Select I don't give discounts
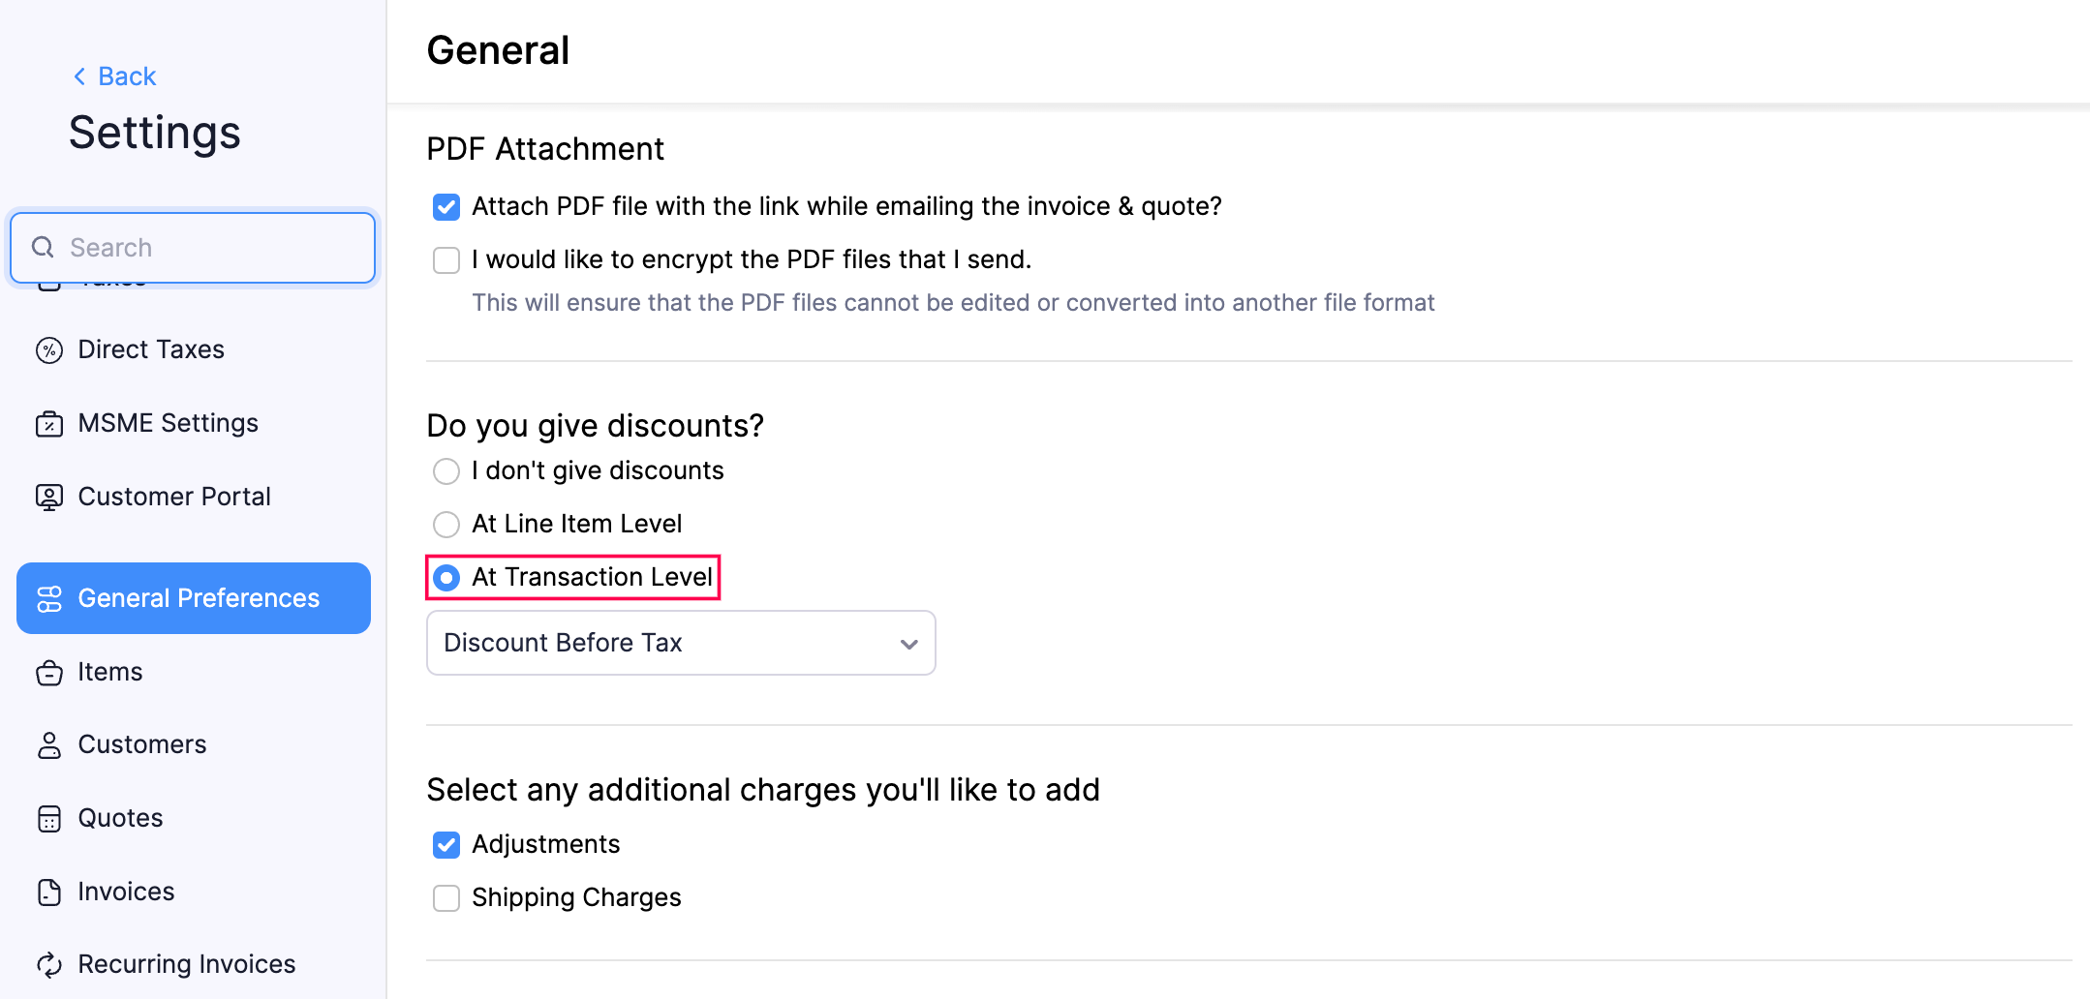This screenshot has height=999, width=2090. click(446, 471)
